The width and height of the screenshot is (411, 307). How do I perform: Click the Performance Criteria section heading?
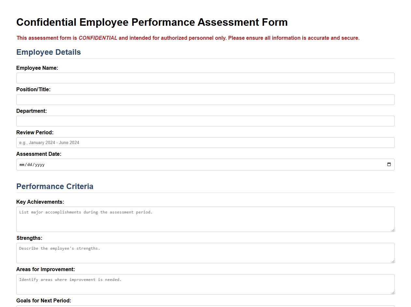(55, 186)
